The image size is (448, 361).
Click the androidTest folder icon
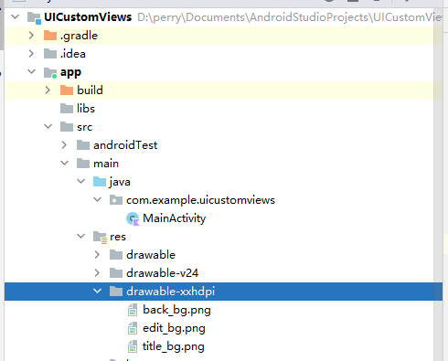point(83,145)
